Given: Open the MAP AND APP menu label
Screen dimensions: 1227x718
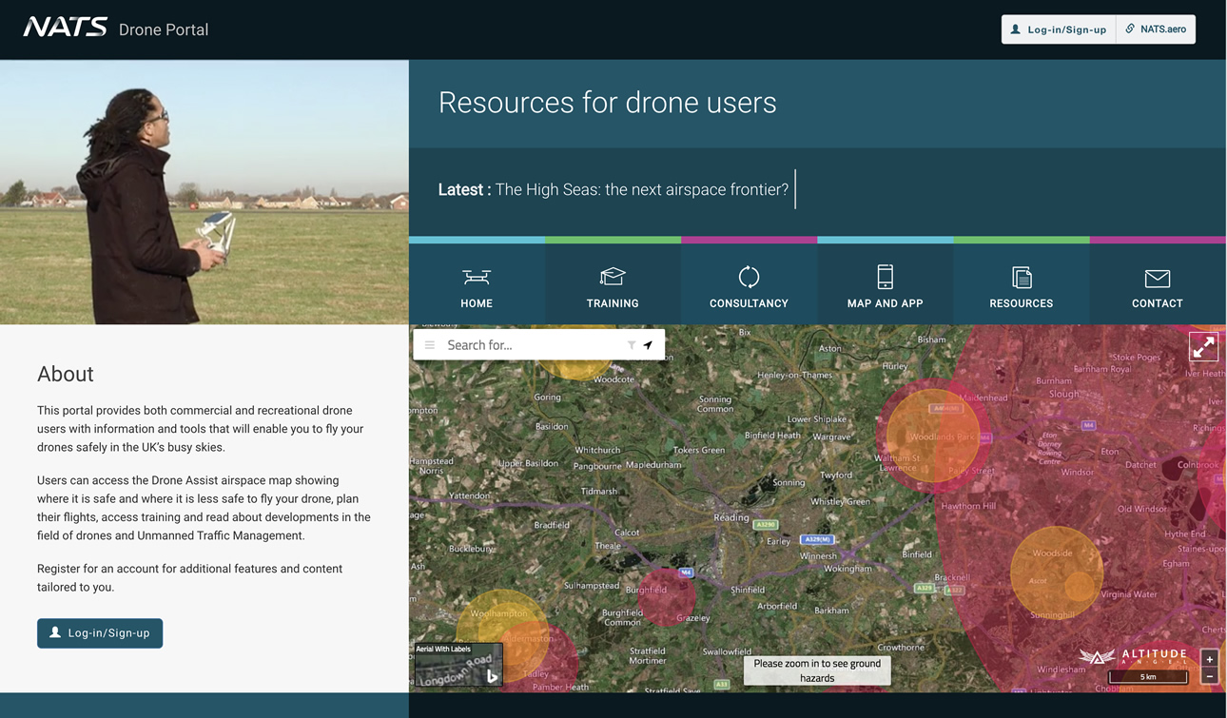Looking at the screenshot, I should click(885, 303).
